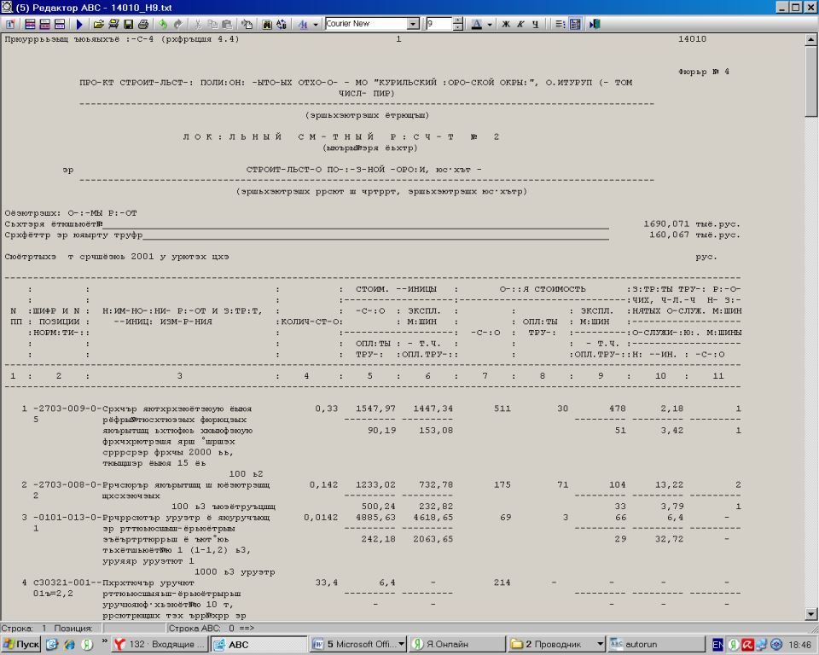Copy selection with the copy icon
819x655 pixels.
pos(212,24)
